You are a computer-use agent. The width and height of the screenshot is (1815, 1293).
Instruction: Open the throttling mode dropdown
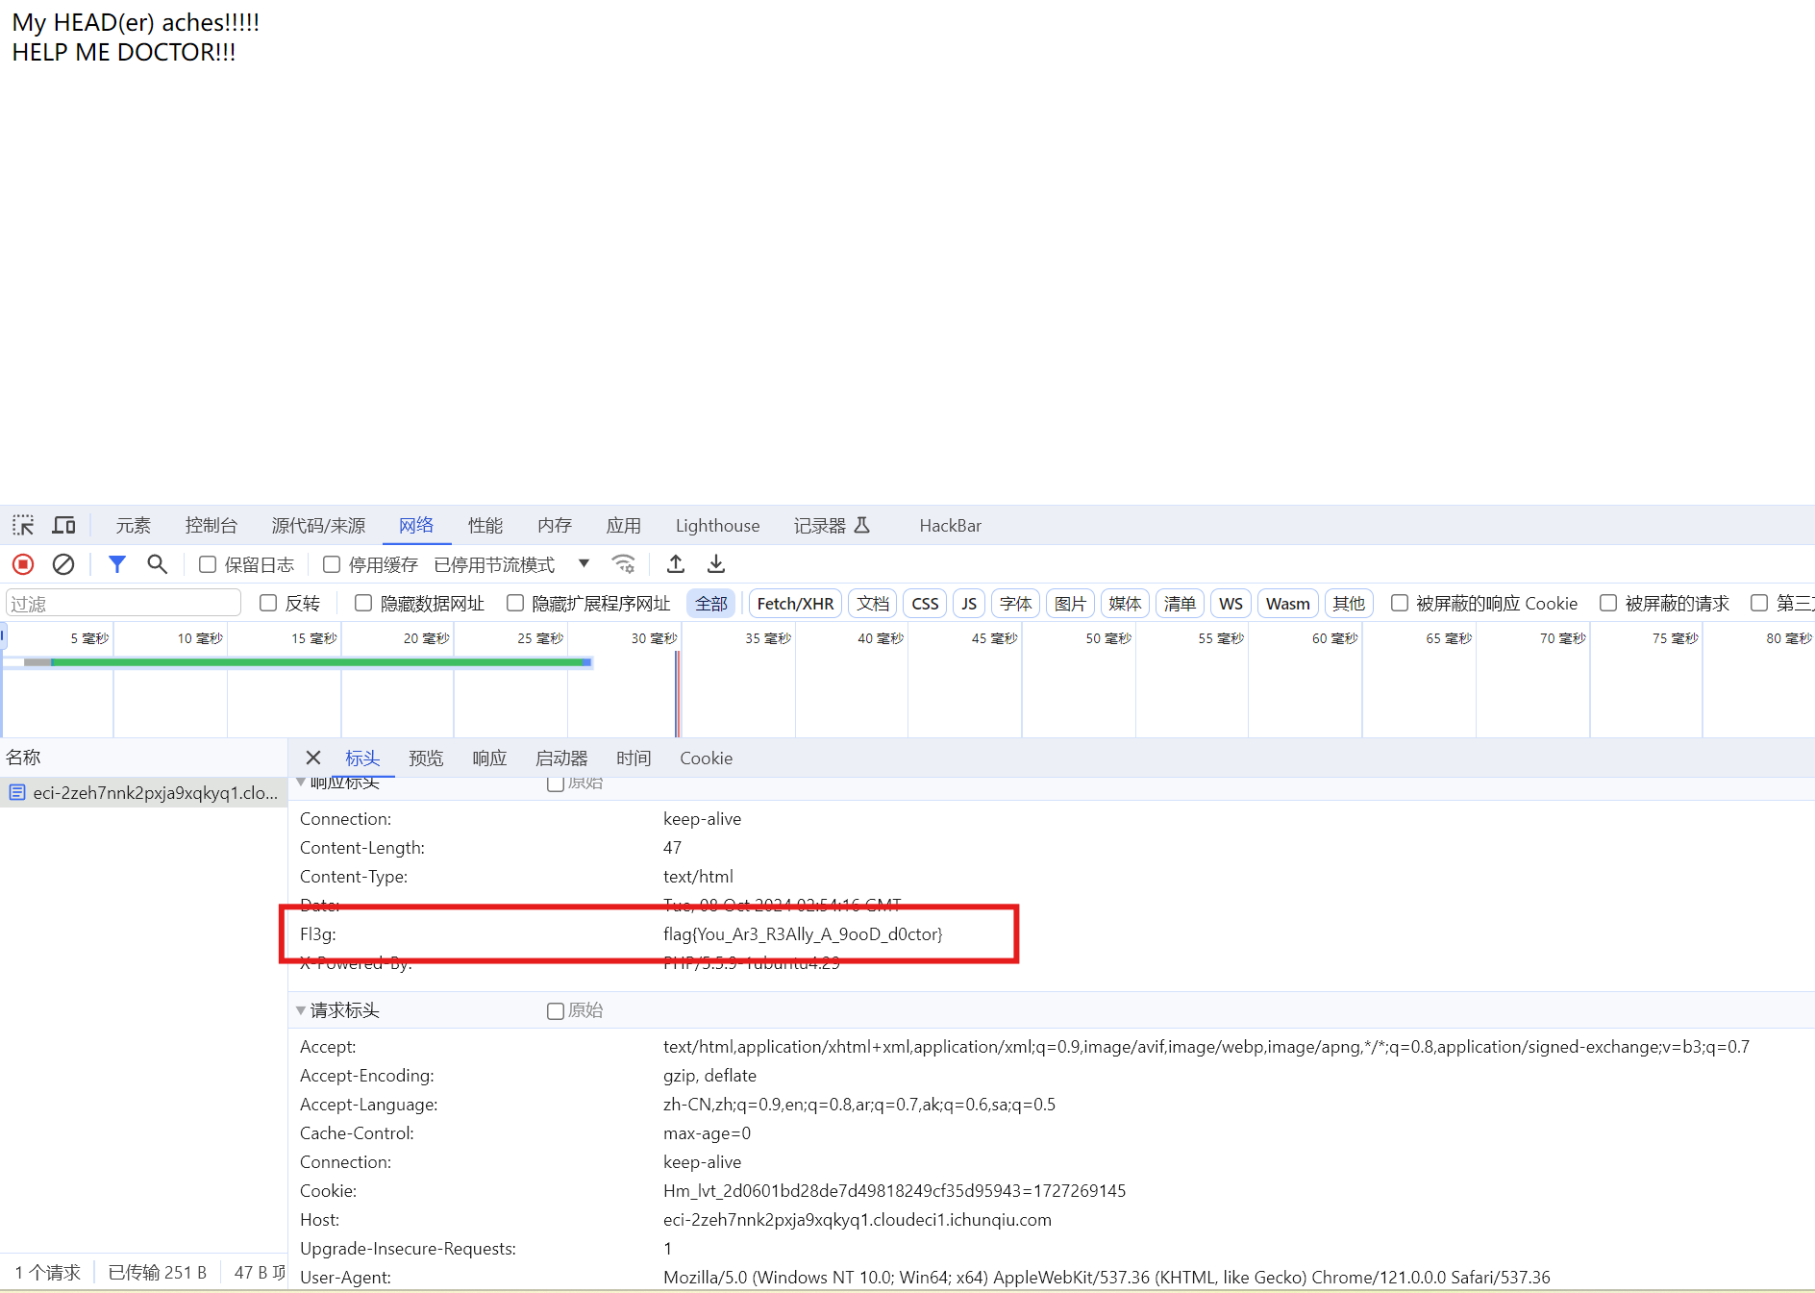click(x=584, y=564)
